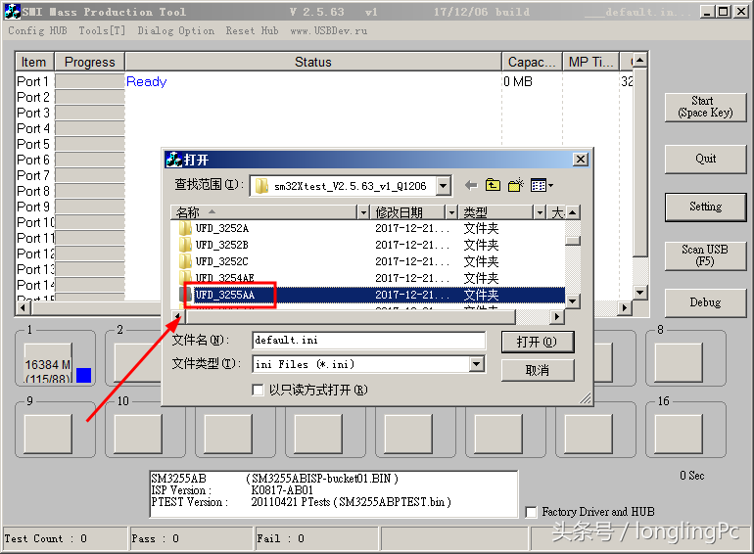
Task: Click file list horizontal scroll right arrow
Action: pos(557,316)
